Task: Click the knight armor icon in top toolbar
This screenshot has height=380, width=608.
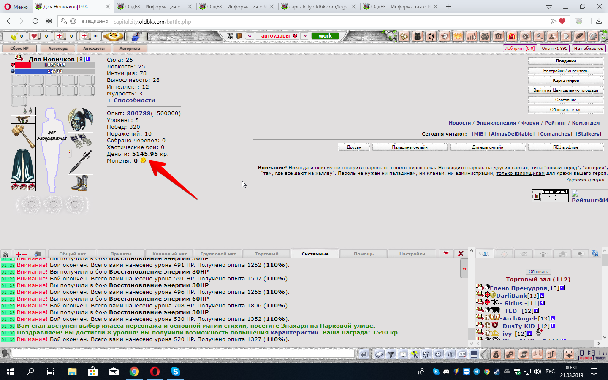Action: [417, 36]
